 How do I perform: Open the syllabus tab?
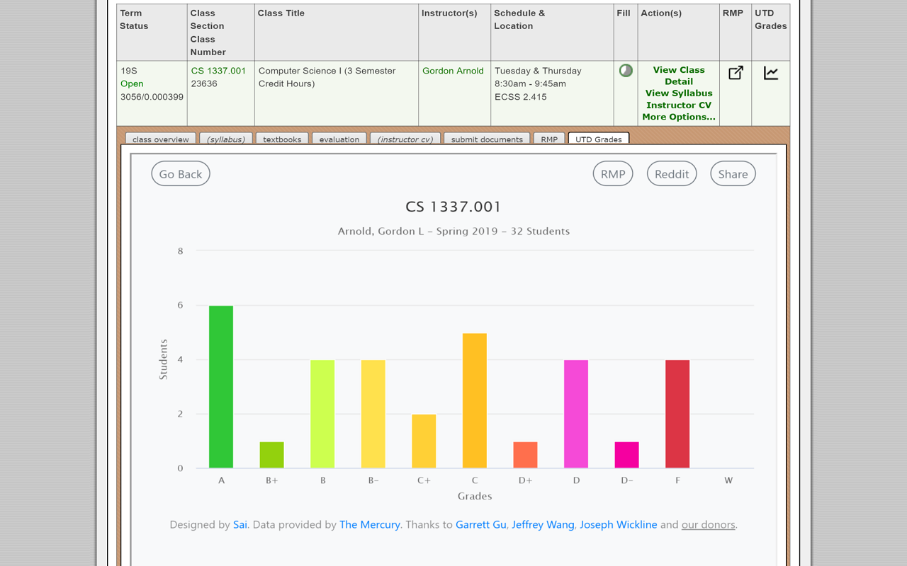point(226,139)
